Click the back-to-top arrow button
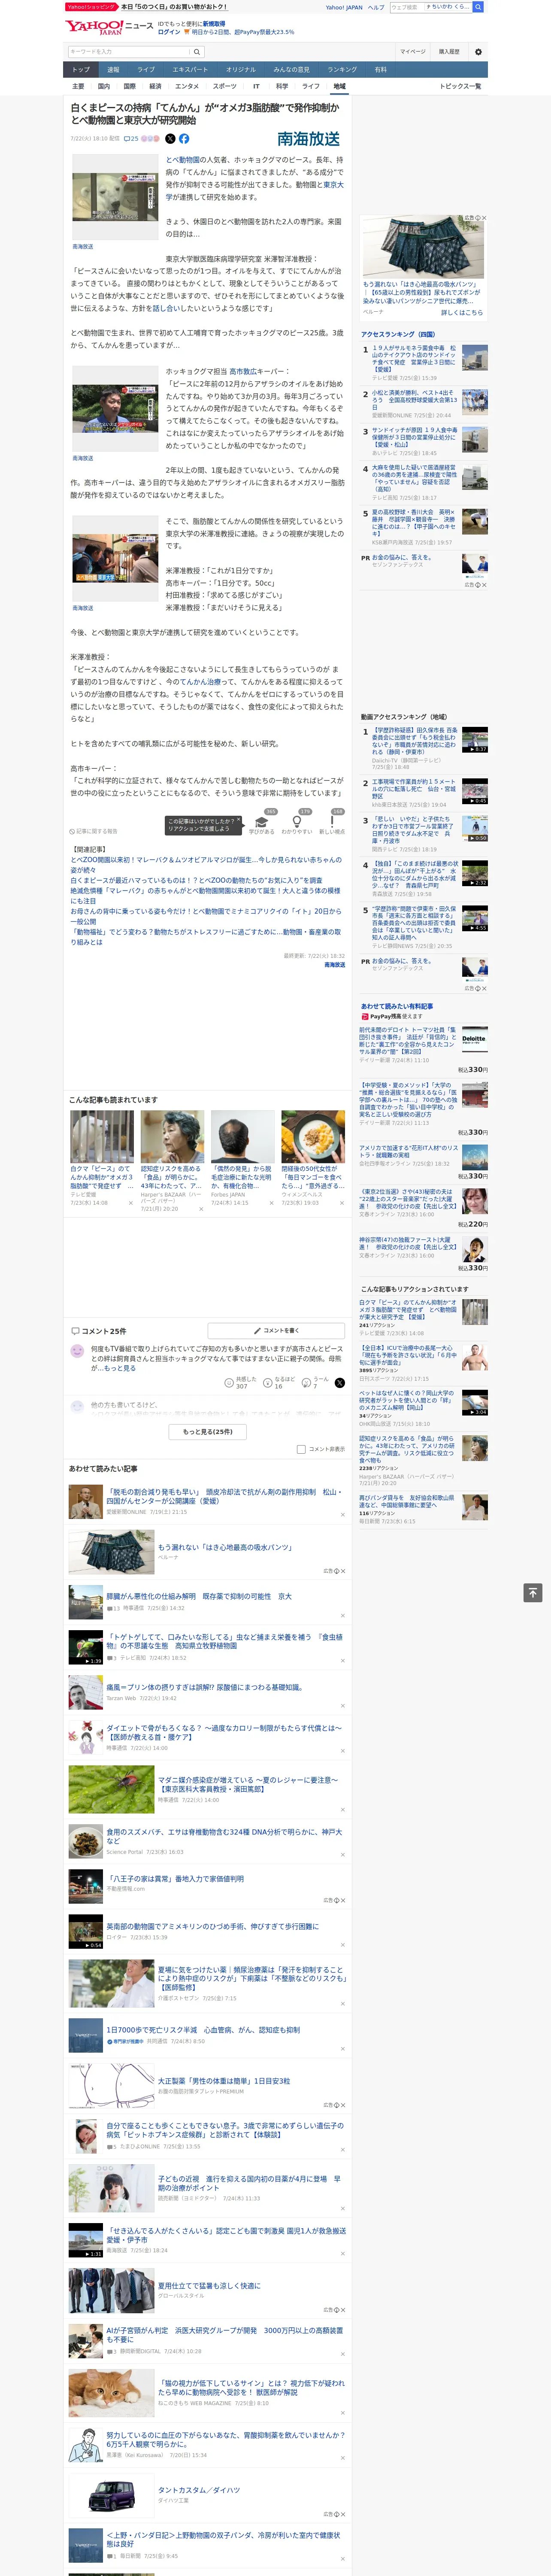The image size is (551, 2576). pos(533,1592)
